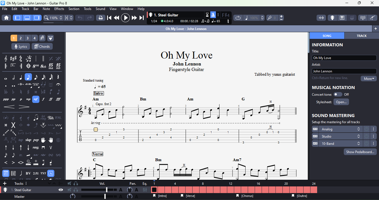This screenshot has width=379, height=200.
Task: Open the 110% zoom level dropdown
Action: click(53, 18)
